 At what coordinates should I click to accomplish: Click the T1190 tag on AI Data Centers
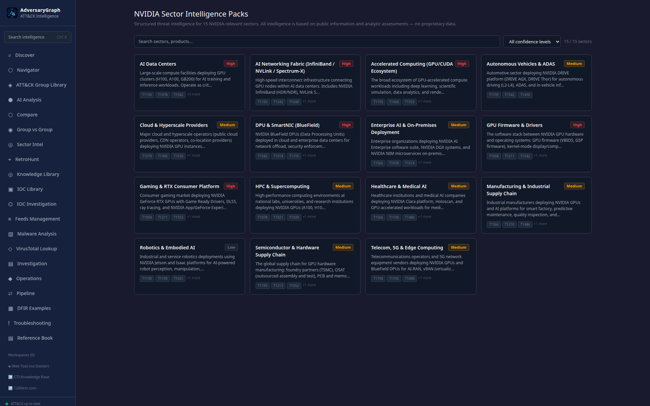(x=147, y=95)
